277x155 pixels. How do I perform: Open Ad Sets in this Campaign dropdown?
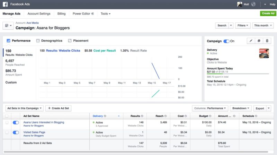[x=24, y=108]
